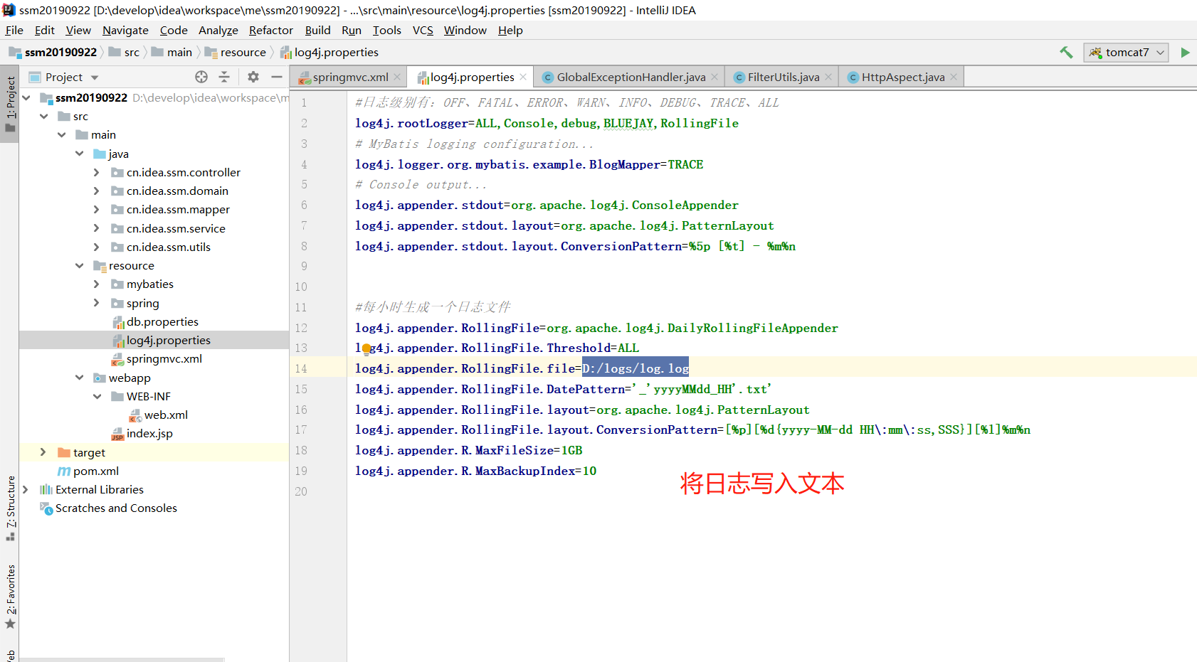Expand the cn.idea.ssm.controller package
1197x662 pixels.
coord(97,172)
